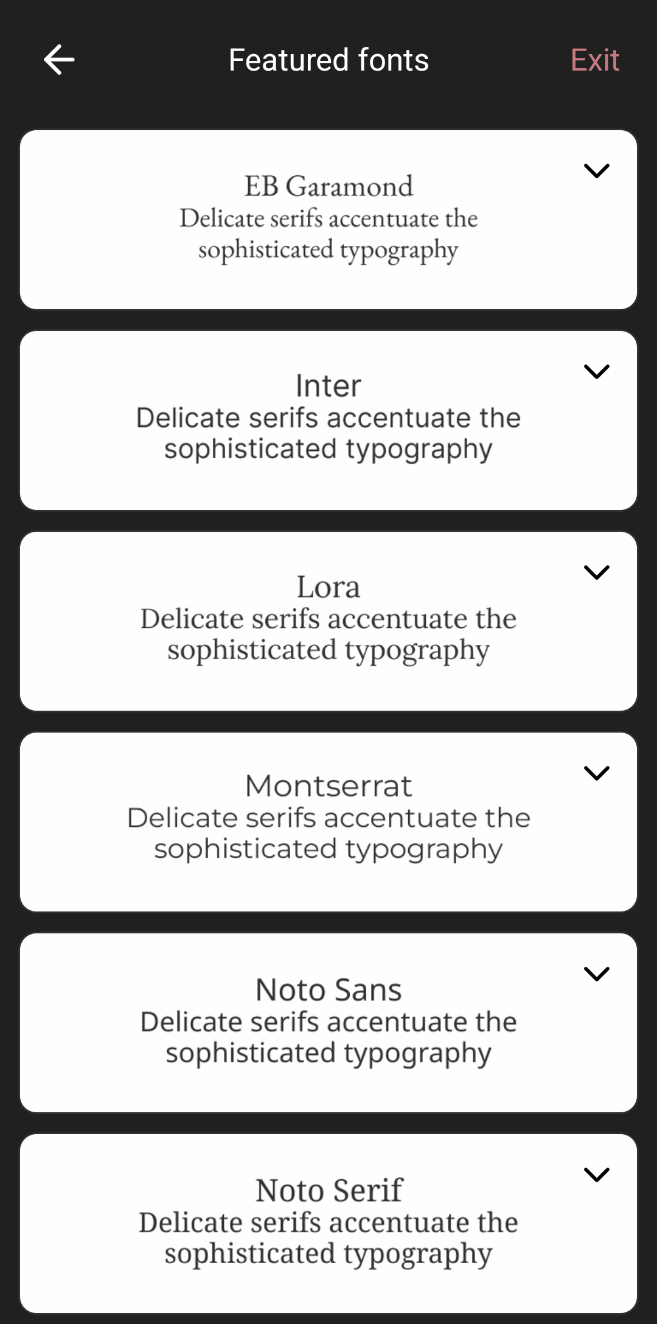Click the EB Garamond sample preview text
The height and width of the screenshot is (1324, 657).
pyautogui.click(x=328, y=234)
